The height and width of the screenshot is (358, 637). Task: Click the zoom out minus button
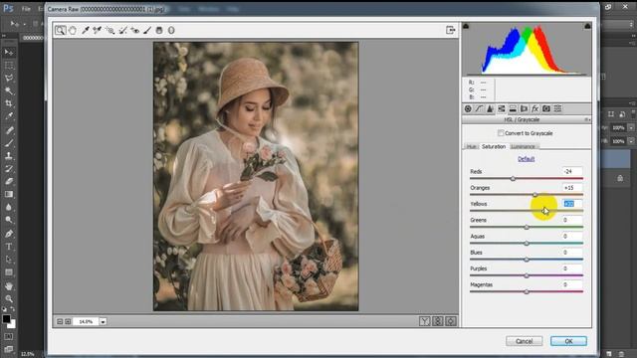(60, 321)
